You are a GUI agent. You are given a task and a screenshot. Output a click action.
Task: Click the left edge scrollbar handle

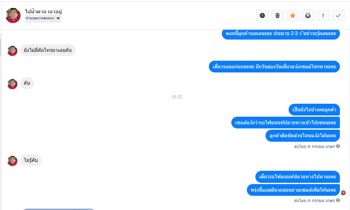point(0,47)
